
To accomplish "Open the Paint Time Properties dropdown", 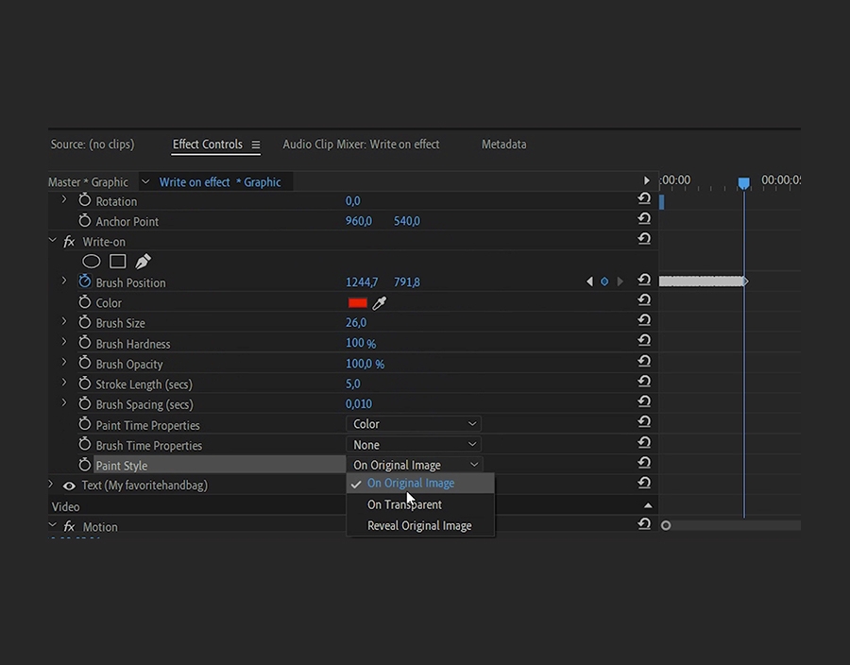I will (x=414, y=425).
